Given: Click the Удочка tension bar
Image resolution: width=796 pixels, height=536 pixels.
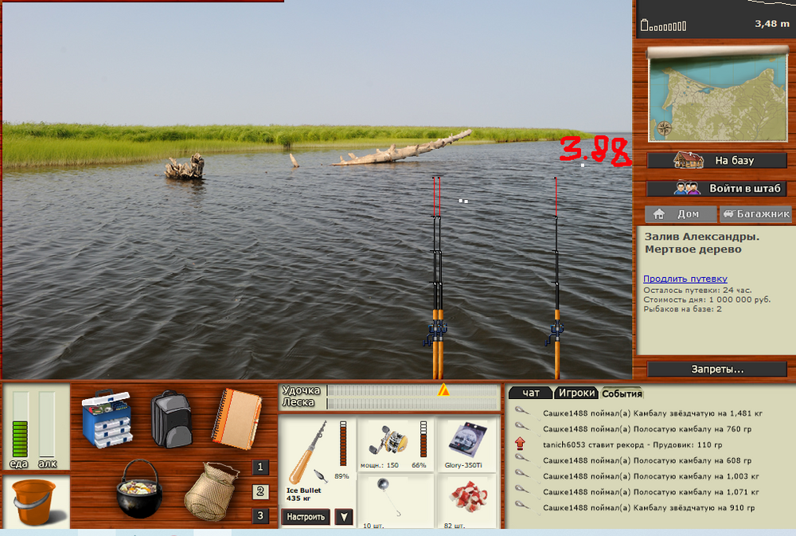Looking at the screenshot, I should coord(412,390).
